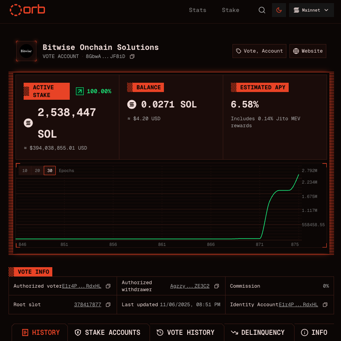The image size is (341, 341).
Task: Click the Commission 0% value
Action: 326,286
